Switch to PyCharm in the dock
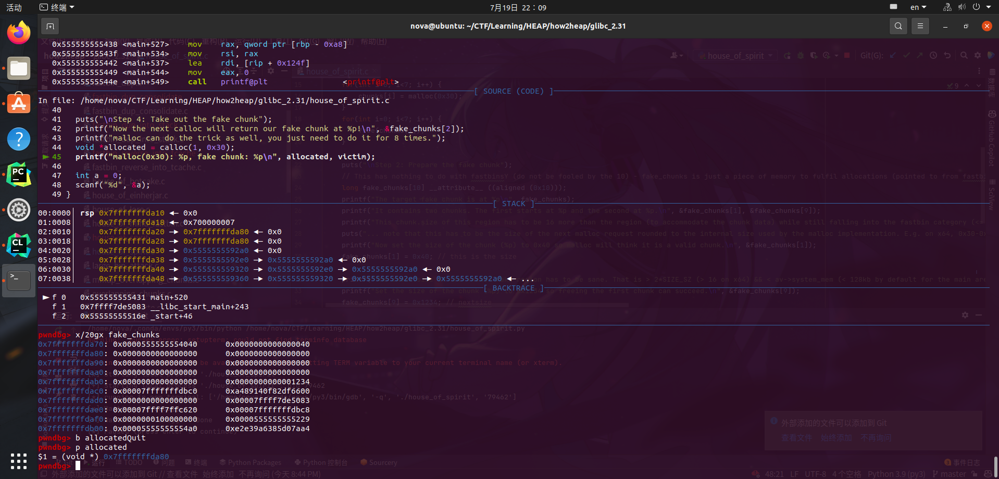 pyautogui.click(x=19, y=174)
